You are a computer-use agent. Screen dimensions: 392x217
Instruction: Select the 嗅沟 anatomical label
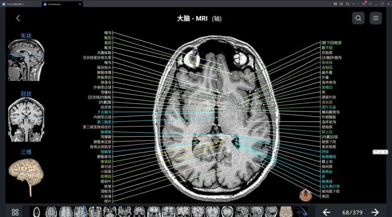[x=108, y=33]
